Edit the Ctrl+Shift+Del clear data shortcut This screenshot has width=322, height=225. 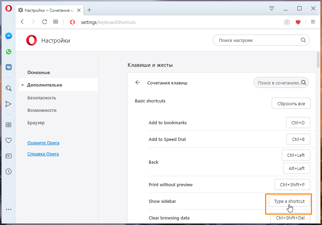point(290,218)
